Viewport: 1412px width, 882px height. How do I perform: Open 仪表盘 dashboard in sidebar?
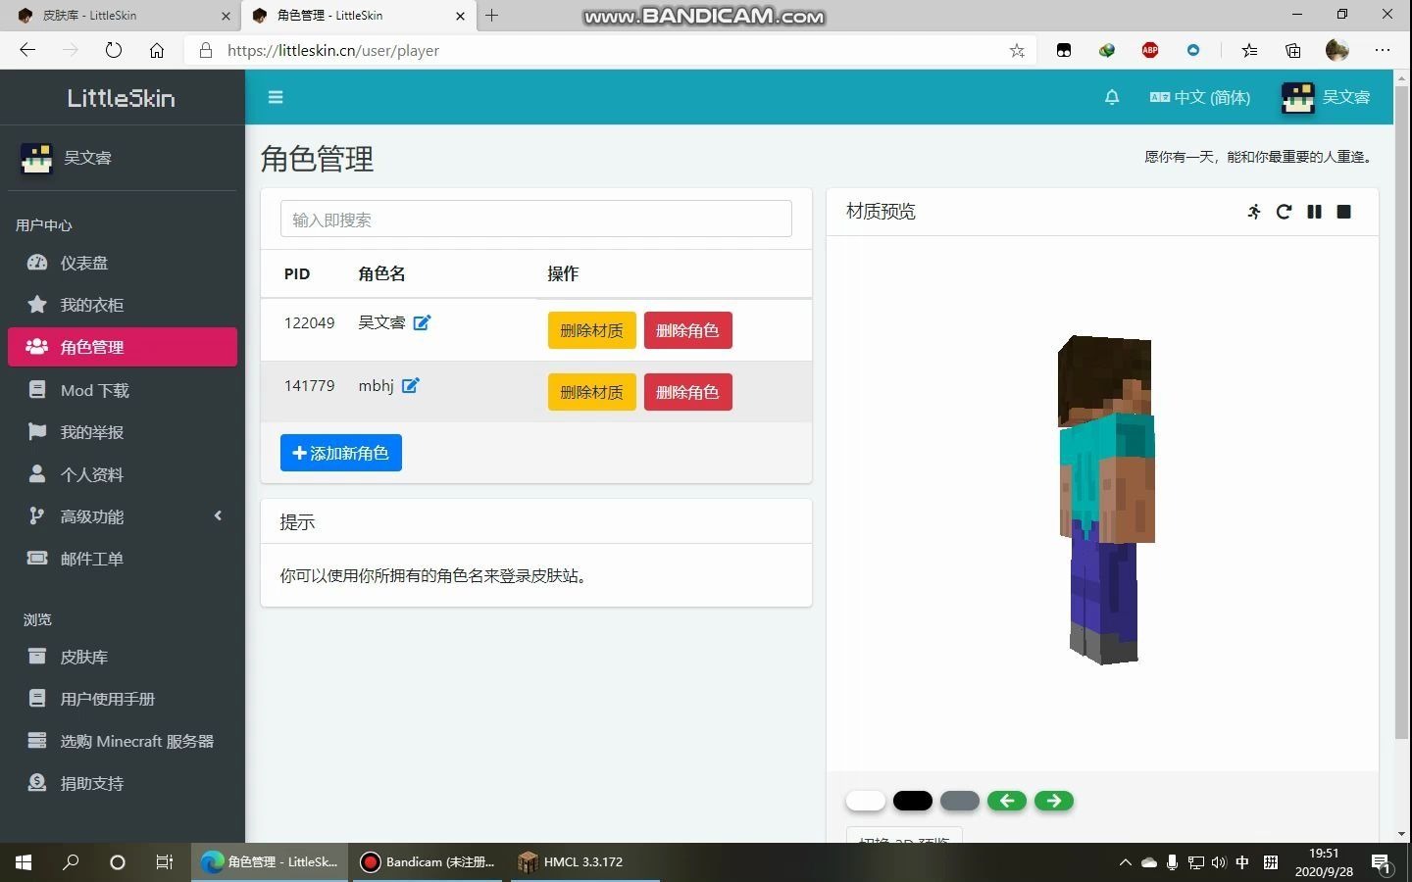(123, 263)
